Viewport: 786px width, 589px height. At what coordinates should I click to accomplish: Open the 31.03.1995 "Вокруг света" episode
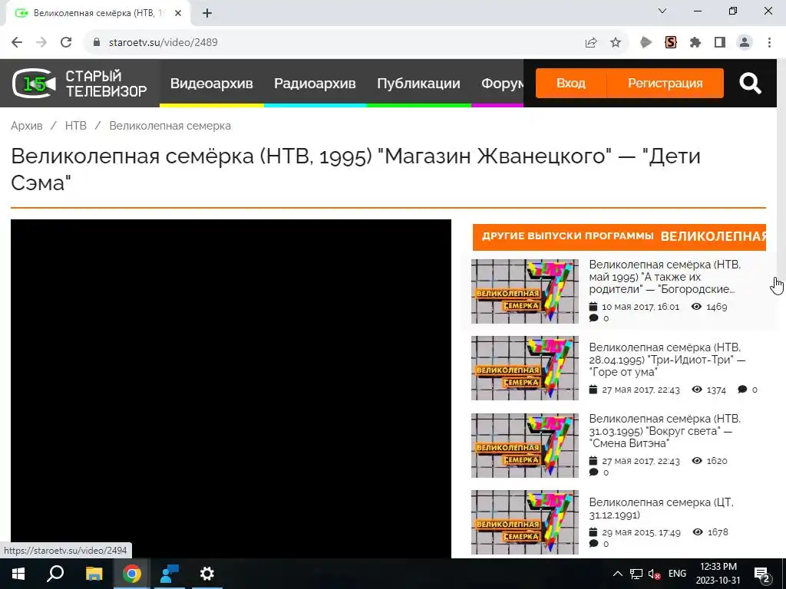[x=665, y=431]
